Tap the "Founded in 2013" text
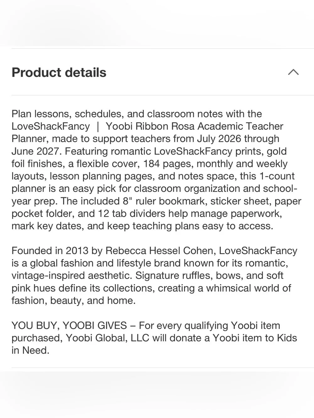This screenshot has width=314, height=418. pyautogui.click(x=50, y=251)
